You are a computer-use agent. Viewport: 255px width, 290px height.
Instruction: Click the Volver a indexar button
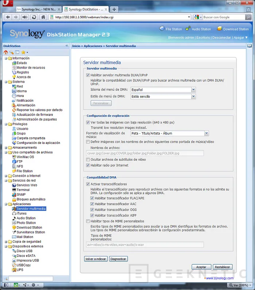point(95,259)
